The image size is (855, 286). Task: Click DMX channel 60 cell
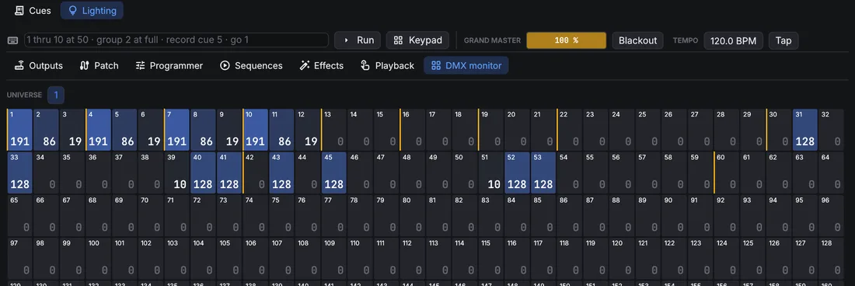pos(727,173)
